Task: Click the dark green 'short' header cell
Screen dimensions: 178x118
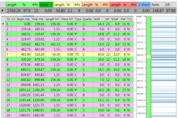Action: point(46,5)
